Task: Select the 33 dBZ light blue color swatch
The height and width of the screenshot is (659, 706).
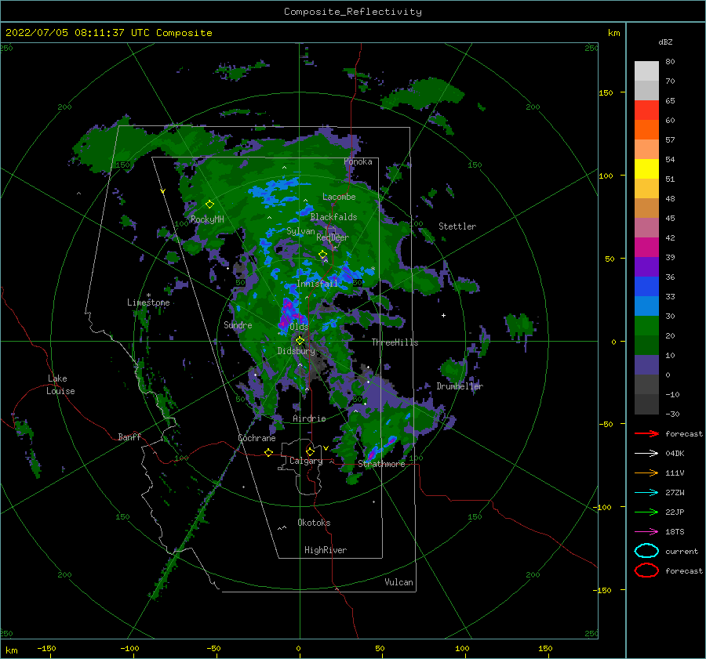Action: click(646, 306)
